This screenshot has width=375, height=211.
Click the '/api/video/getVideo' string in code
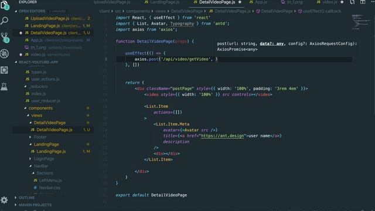[x=186, y=59]
